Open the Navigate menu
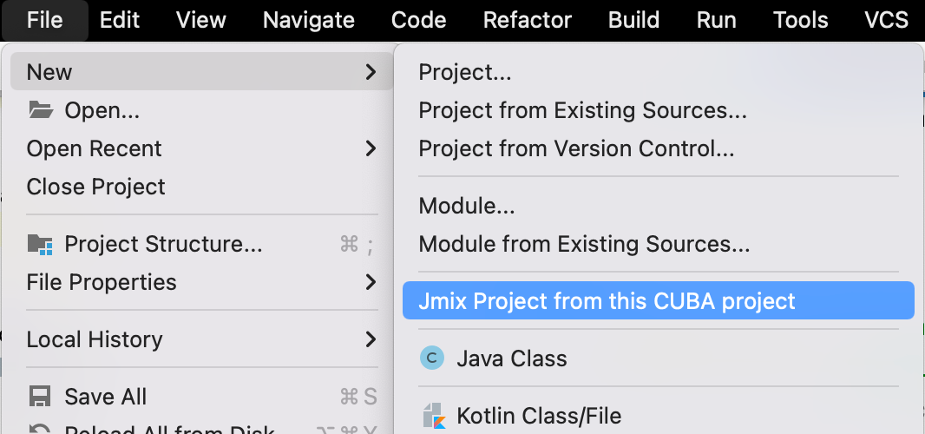The image size is (925, 434). [x=308, y=20]
